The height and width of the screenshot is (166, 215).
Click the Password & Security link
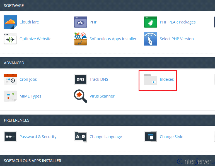pos(38,137)
